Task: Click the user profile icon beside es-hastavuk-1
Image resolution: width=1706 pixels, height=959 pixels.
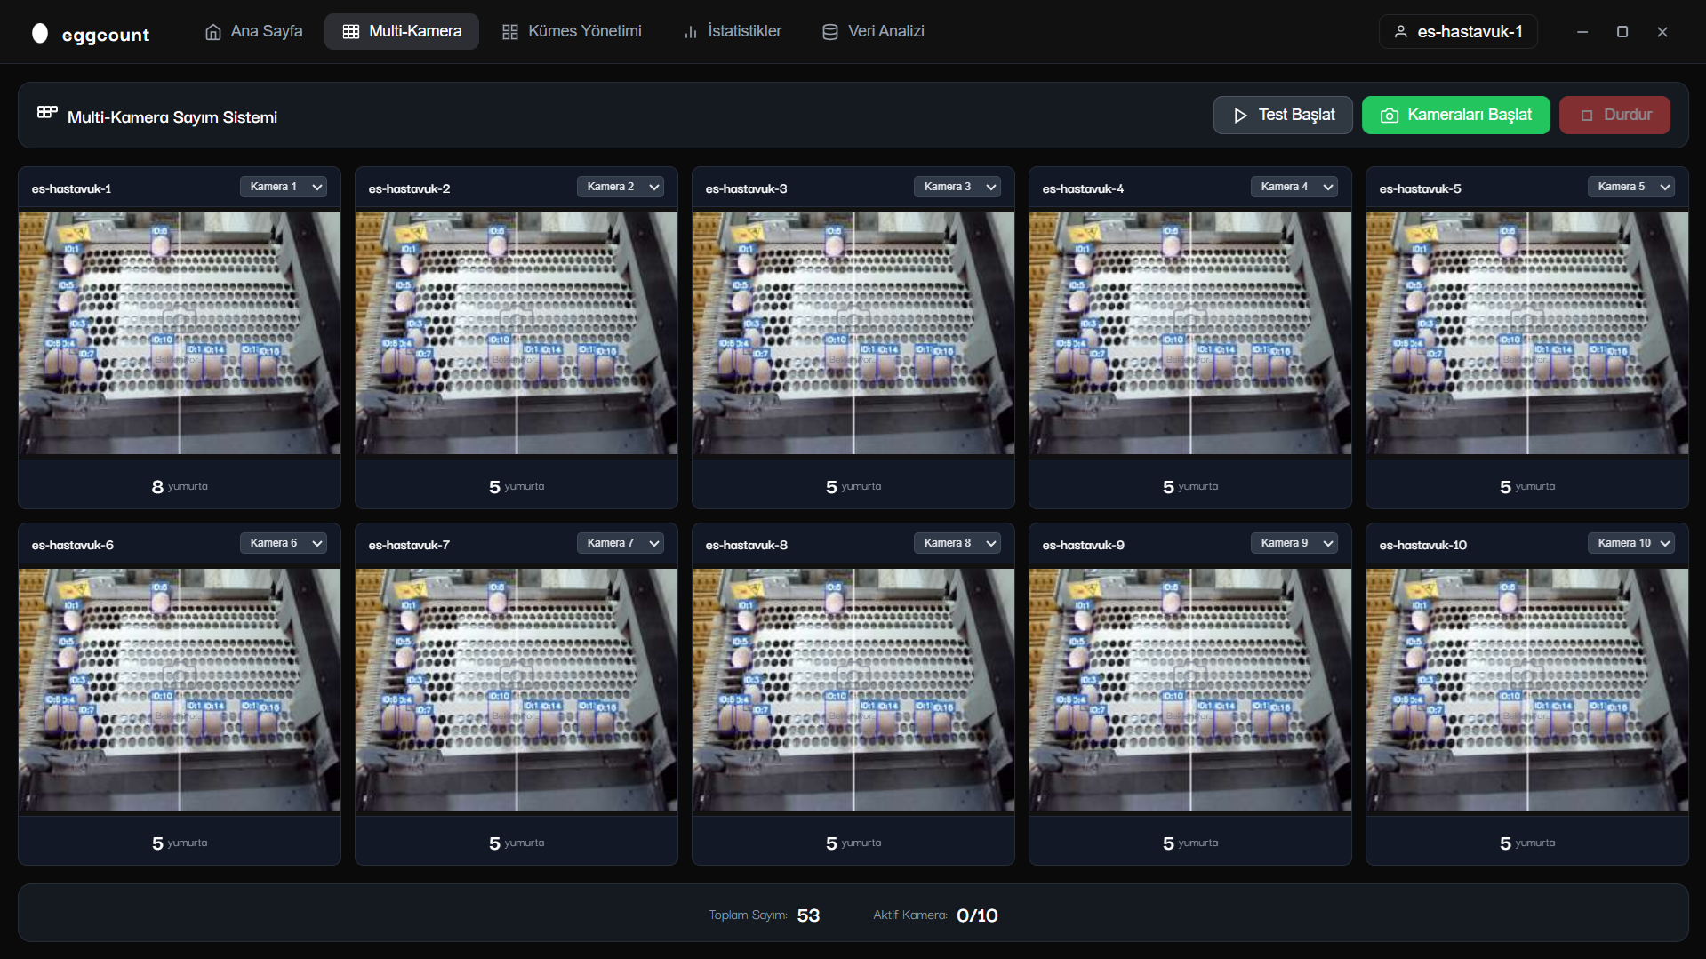Action: [x=1401, y=32]
